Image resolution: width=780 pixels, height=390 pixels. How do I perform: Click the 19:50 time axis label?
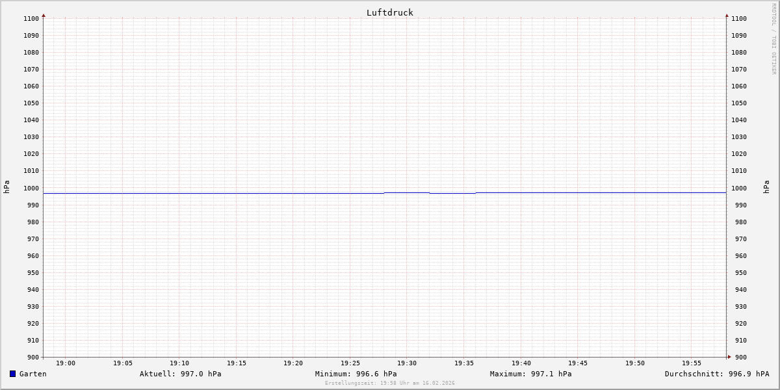point(635,363)
